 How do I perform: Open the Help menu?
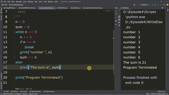click(56, 2)
